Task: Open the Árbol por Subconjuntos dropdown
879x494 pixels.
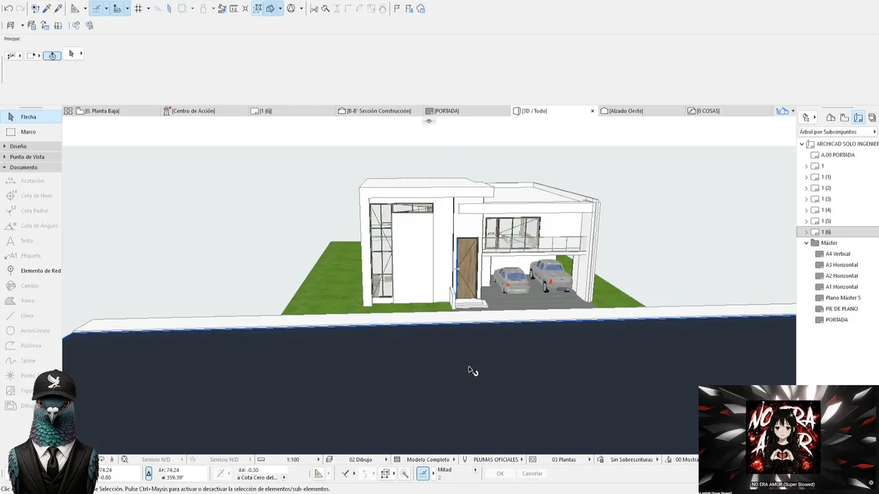Action: pos(838,132)
